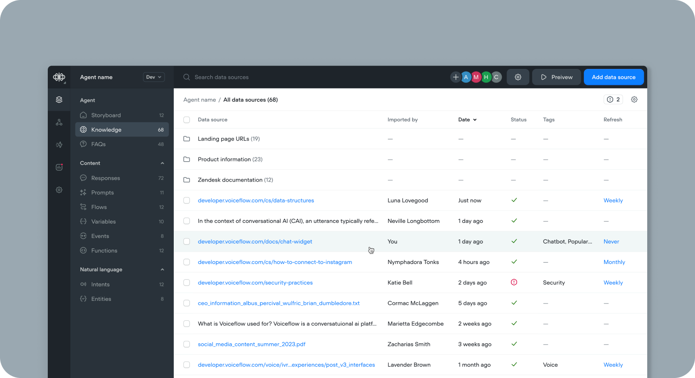
Task: Click the Preview button
Action: coord(556,77)
